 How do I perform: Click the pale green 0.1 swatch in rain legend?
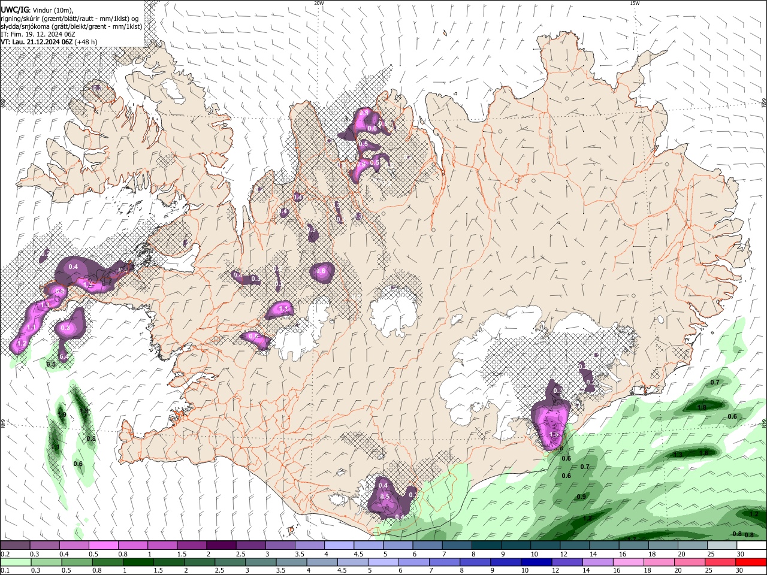tap(16, 562)
